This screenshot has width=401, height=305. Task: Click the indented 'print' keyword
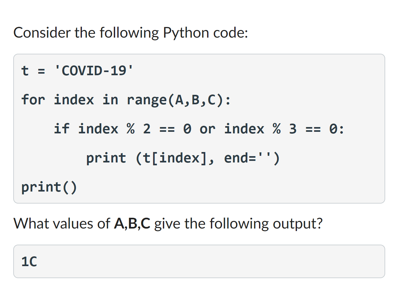click(x=106, y=158)
